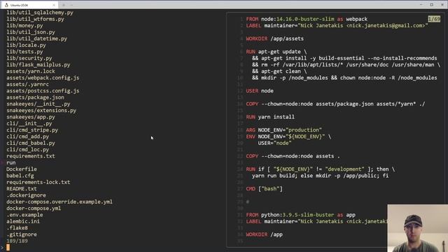This screenshot has height=252, width=448.
Task: Select the run file entry
Action: [x=11, y=162]
